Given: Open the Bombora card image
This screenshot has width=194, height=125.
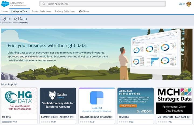Looking at the screenshot, I should coord(136,101).
